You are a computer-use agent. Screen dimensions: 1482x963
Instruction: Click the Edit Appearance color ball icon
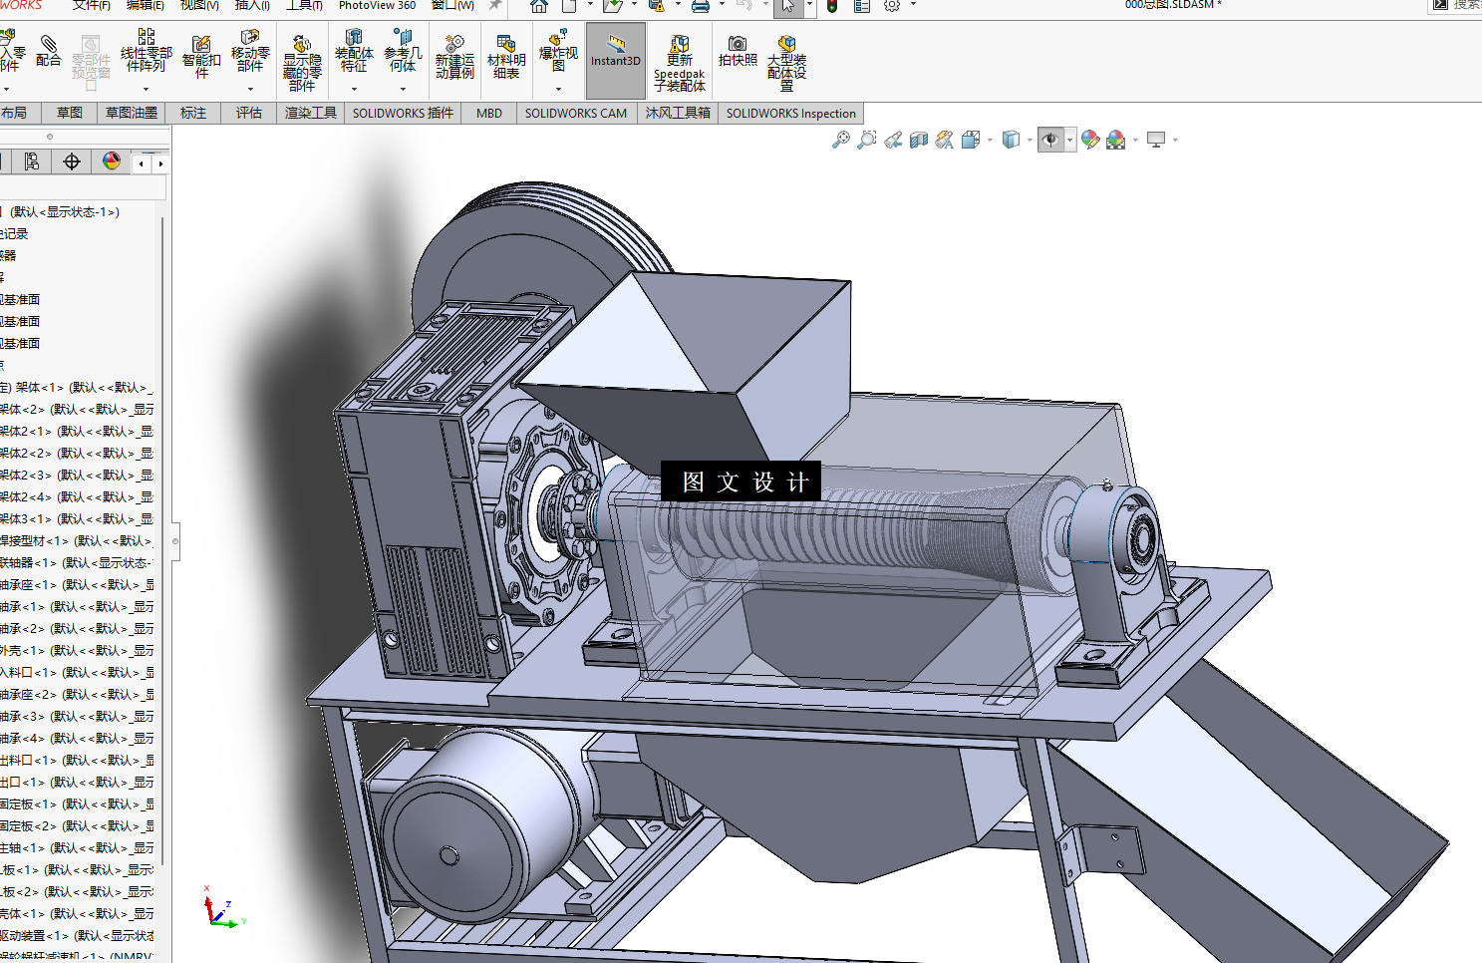pos(1090,140)
